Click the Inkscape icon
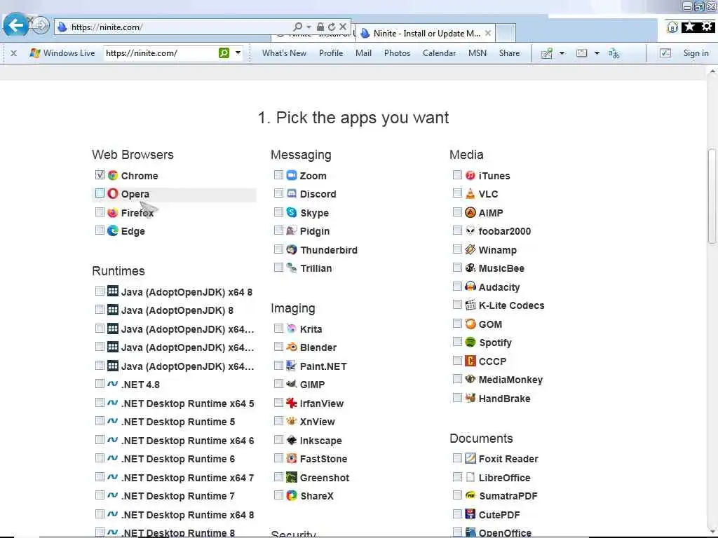The height and width of the screenshot is (538, 718). [x=292, y=440]
